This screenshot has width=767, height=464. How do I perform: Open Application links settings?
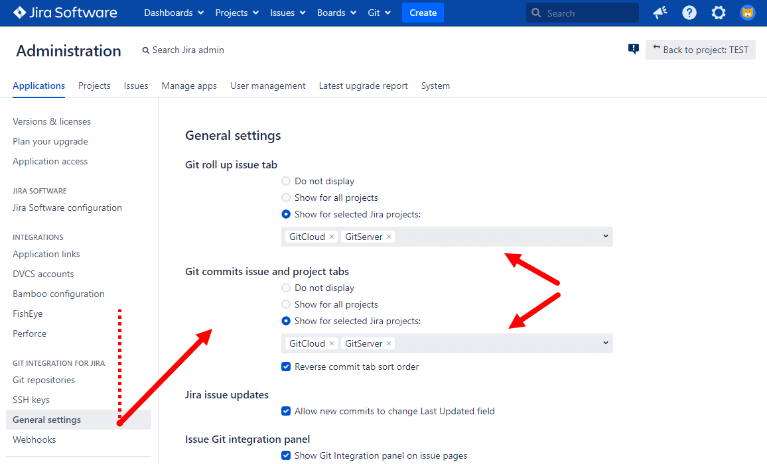pyautogui.click(x=46, y=255)
